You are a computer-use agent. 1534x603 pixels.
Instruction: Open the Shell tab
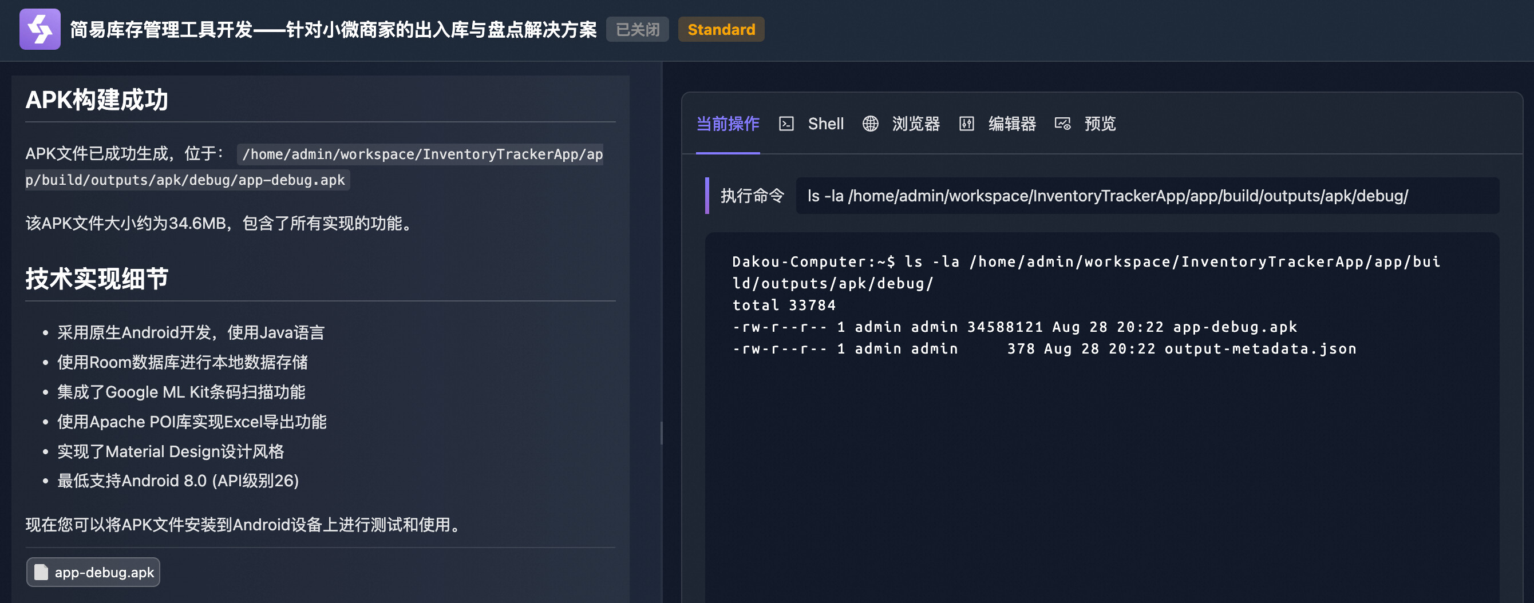[825, 124]
